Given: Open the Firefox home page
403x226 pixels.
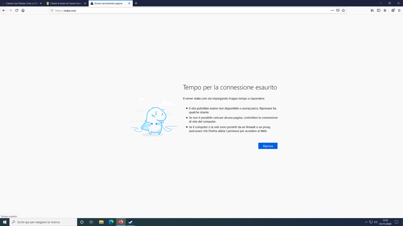Looking at the screenshot, I should [x=23, y=10].
